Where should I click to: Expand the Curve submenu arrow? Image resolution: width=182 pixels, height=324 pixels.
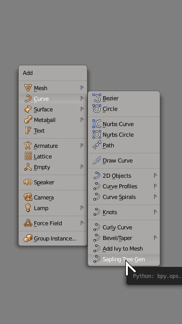coord(82,99)
